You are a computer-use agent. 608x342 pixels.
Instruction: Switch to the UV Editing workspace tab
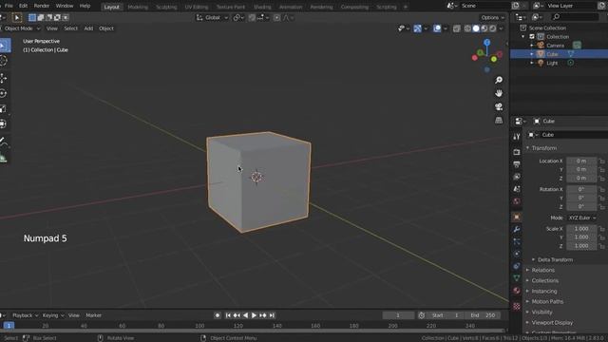click(x=197, y=7)
